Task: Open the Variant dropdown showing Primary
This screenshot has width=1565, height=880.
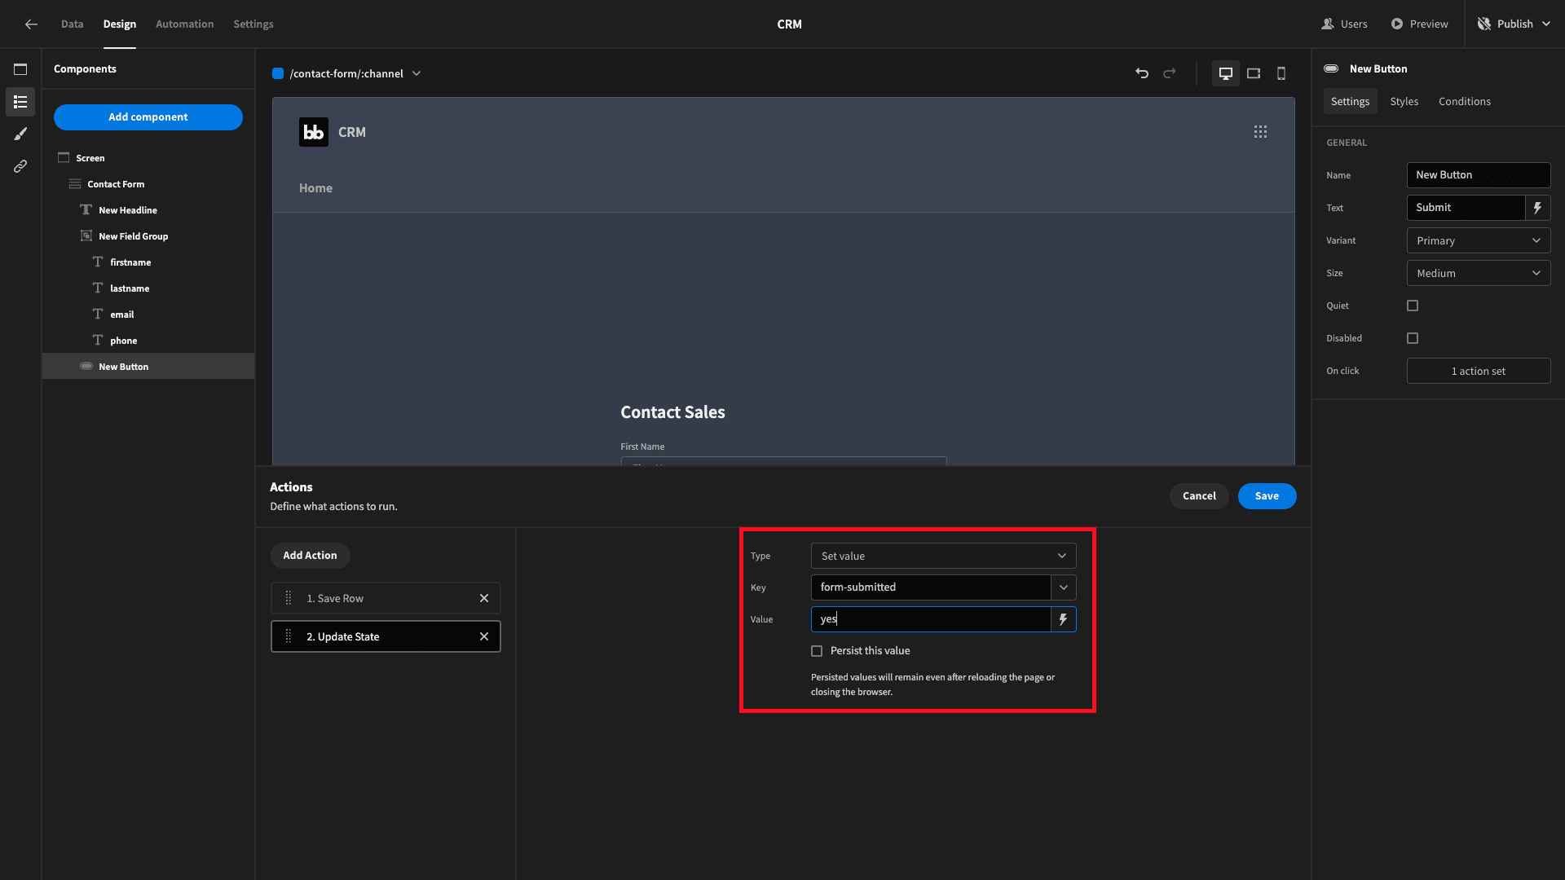Action: click(x=1479, y=240)
